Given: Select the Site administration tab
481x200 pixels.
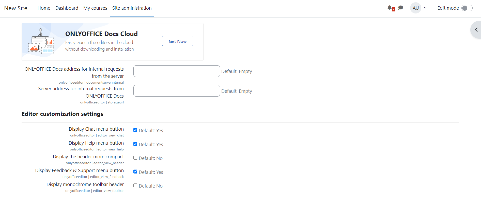Looking at the screenshot, I should 132,8.
